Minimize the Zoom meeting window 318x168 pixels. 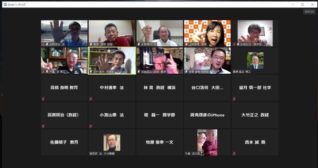click(x=293, y=4)
